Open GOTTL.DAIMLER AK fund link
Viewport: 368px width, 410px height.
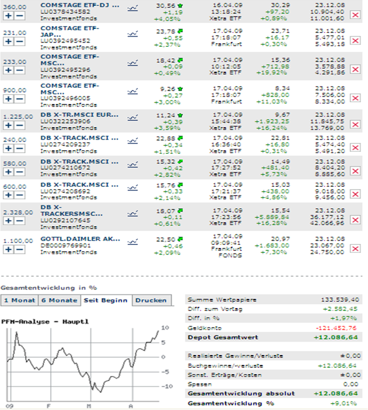(x=80, y=239)
